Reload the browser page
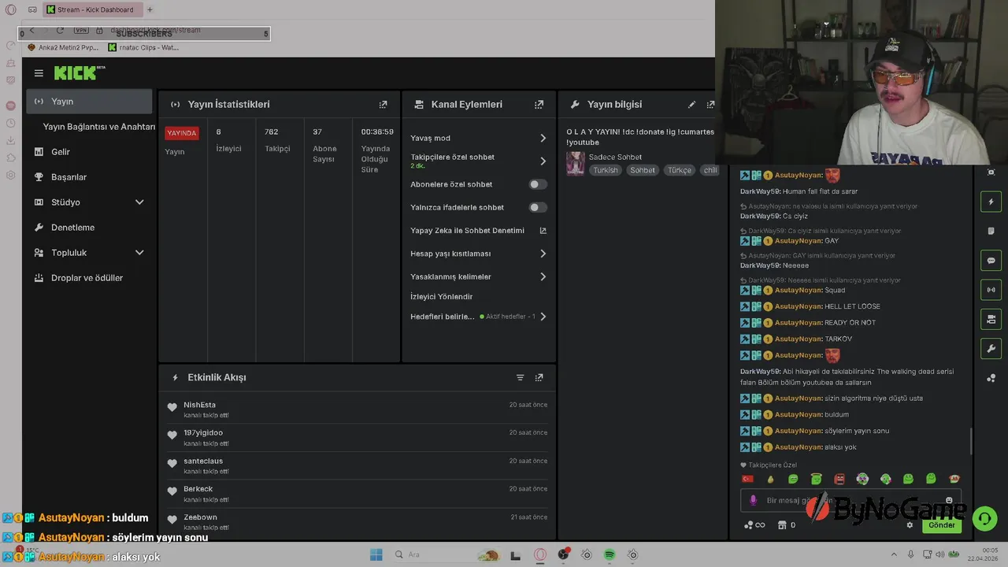 (60, 30)
